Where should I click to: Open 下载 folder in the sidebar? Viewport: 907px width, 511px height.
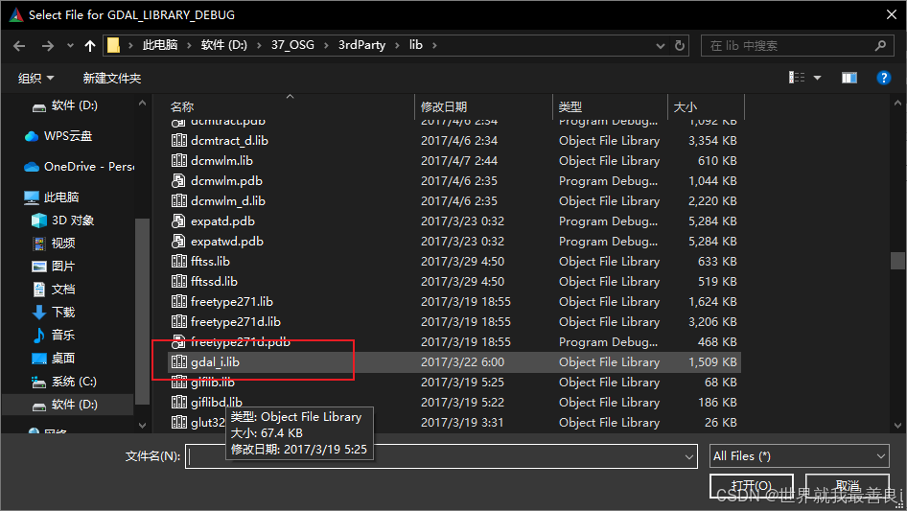(x=54, y=313)
